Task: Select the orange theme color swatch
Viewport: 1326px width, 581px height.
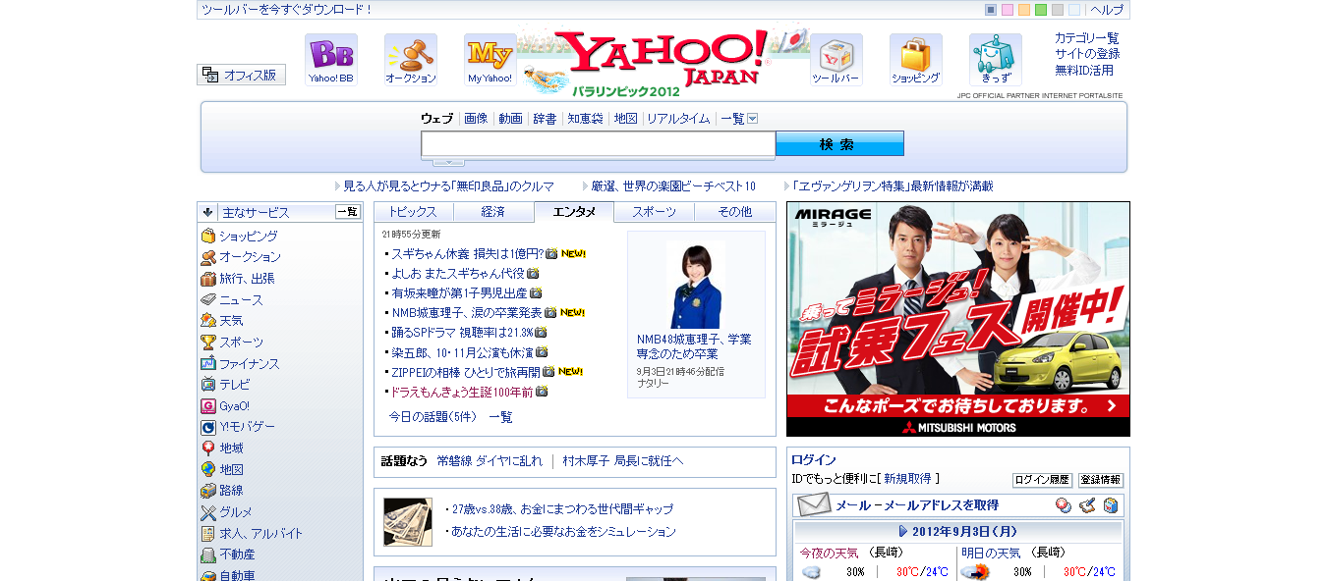Action: point(1024,10)
